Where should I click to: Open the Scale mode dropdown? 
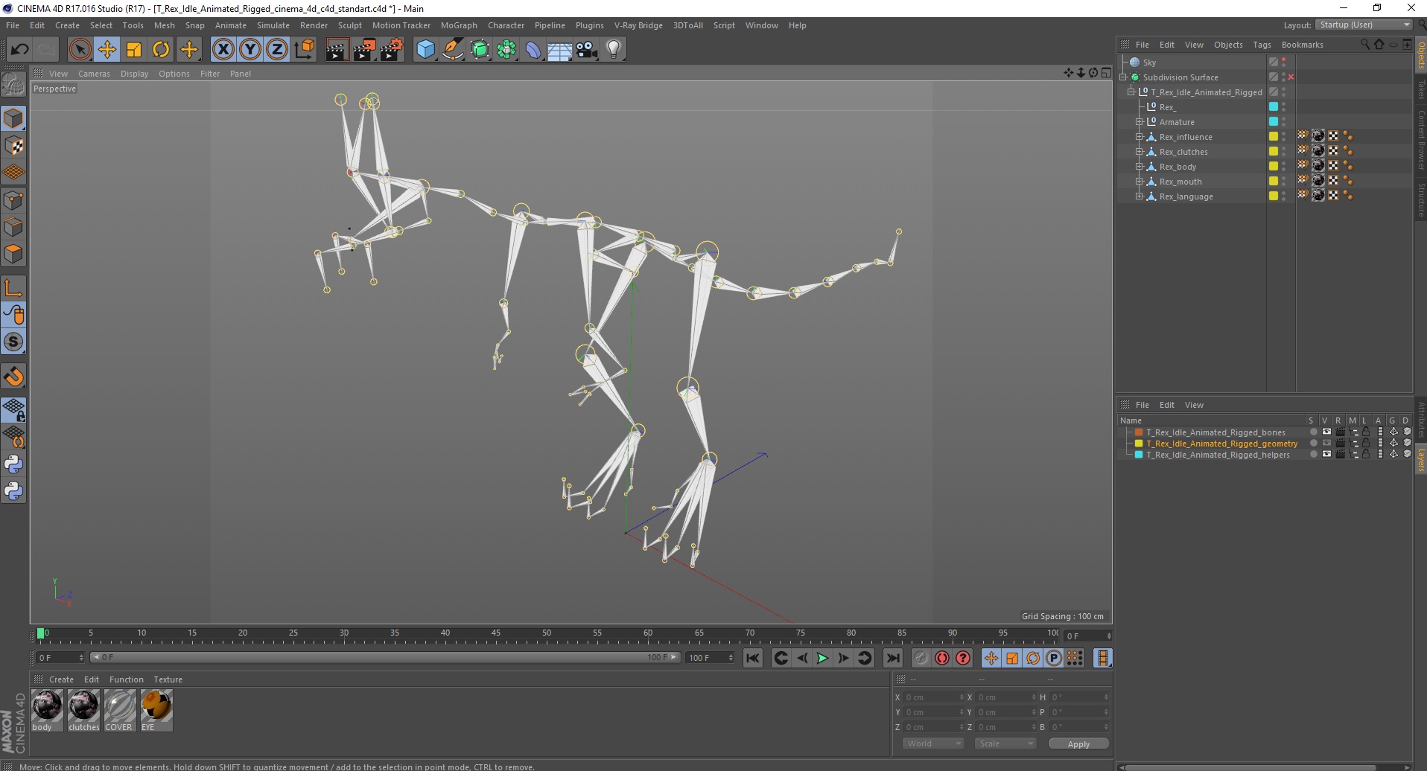coord(1005,743)
